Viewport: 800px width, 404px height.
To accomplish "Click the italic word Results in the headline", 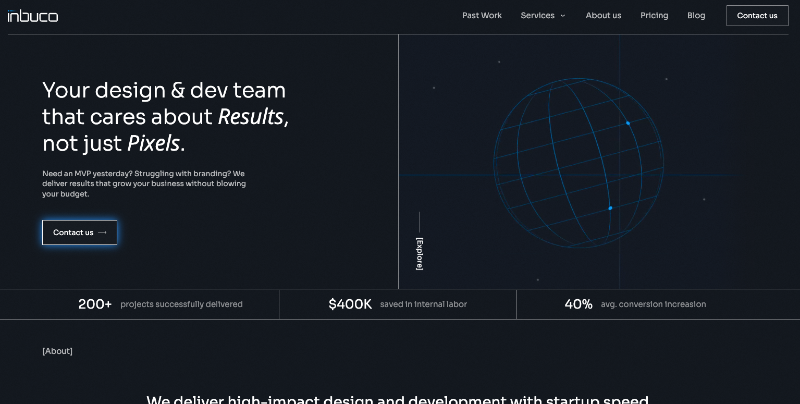I will [x=250, y=117].
